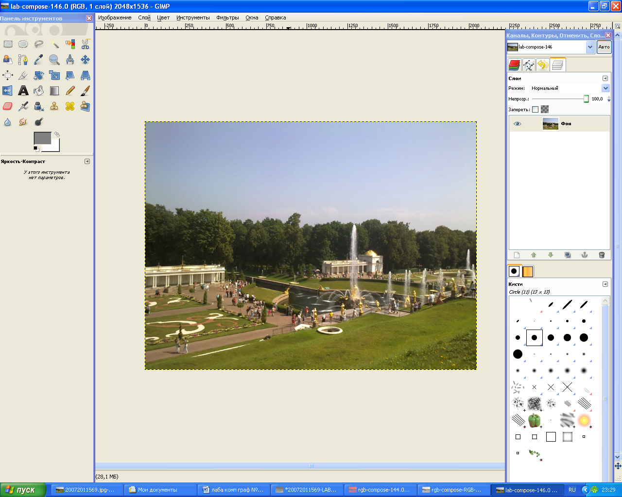Select the Move tool
Image resolution: width=622 pixels, height=497 pixels.
[86, 60]
